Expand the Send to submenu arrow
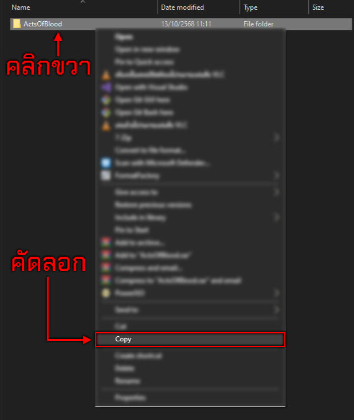This screenshot has height=420, width=354. (x=277, y=310)
